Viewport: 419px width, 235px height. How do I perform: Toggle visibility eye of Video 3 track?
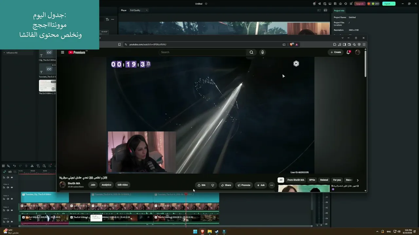(x=12, y=199)
